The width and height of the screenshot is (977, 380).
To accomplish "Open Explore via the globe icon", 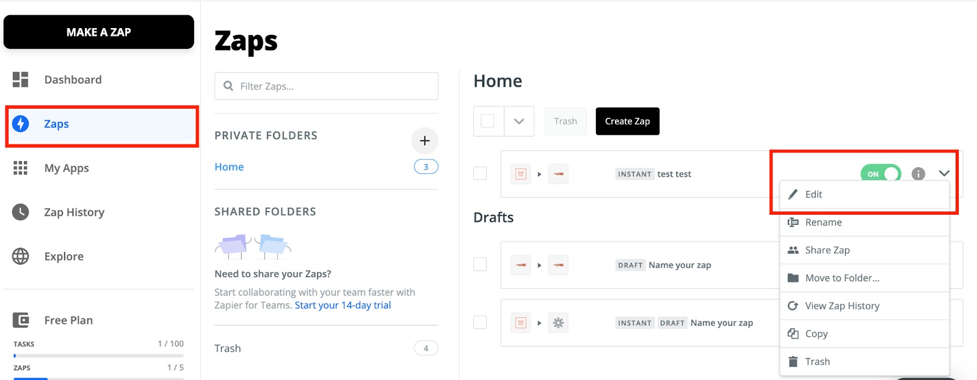I will coord(20,256).
